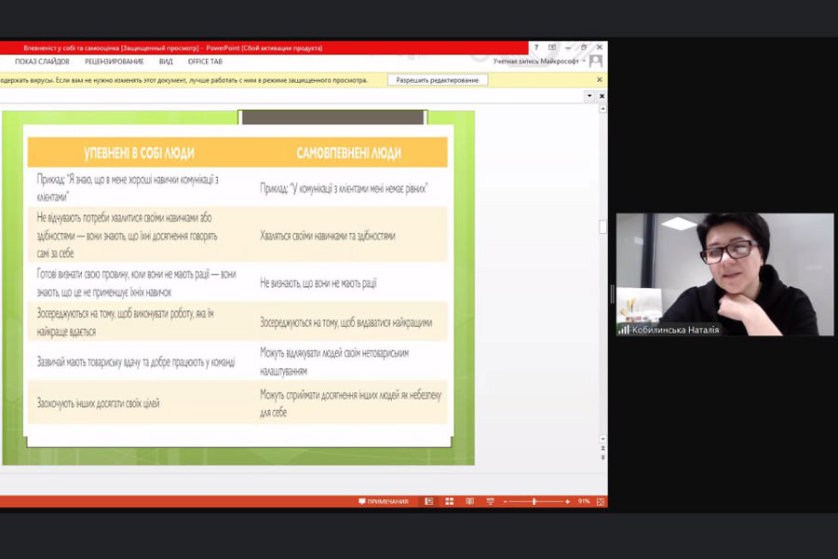Go to previous slide double-arrow button

[602, 448]
